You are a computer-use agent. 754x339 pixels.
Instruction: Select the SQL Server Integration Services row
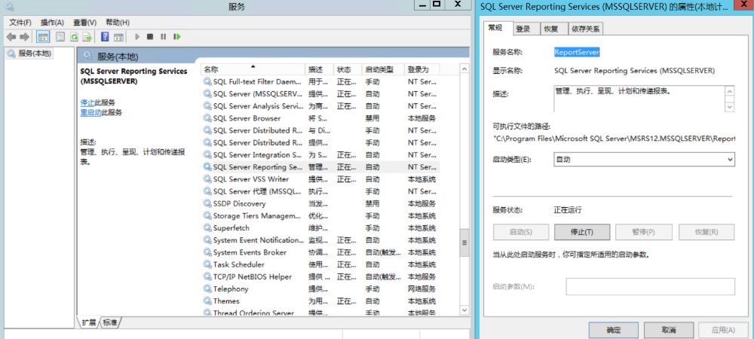[x=320, y=155]
